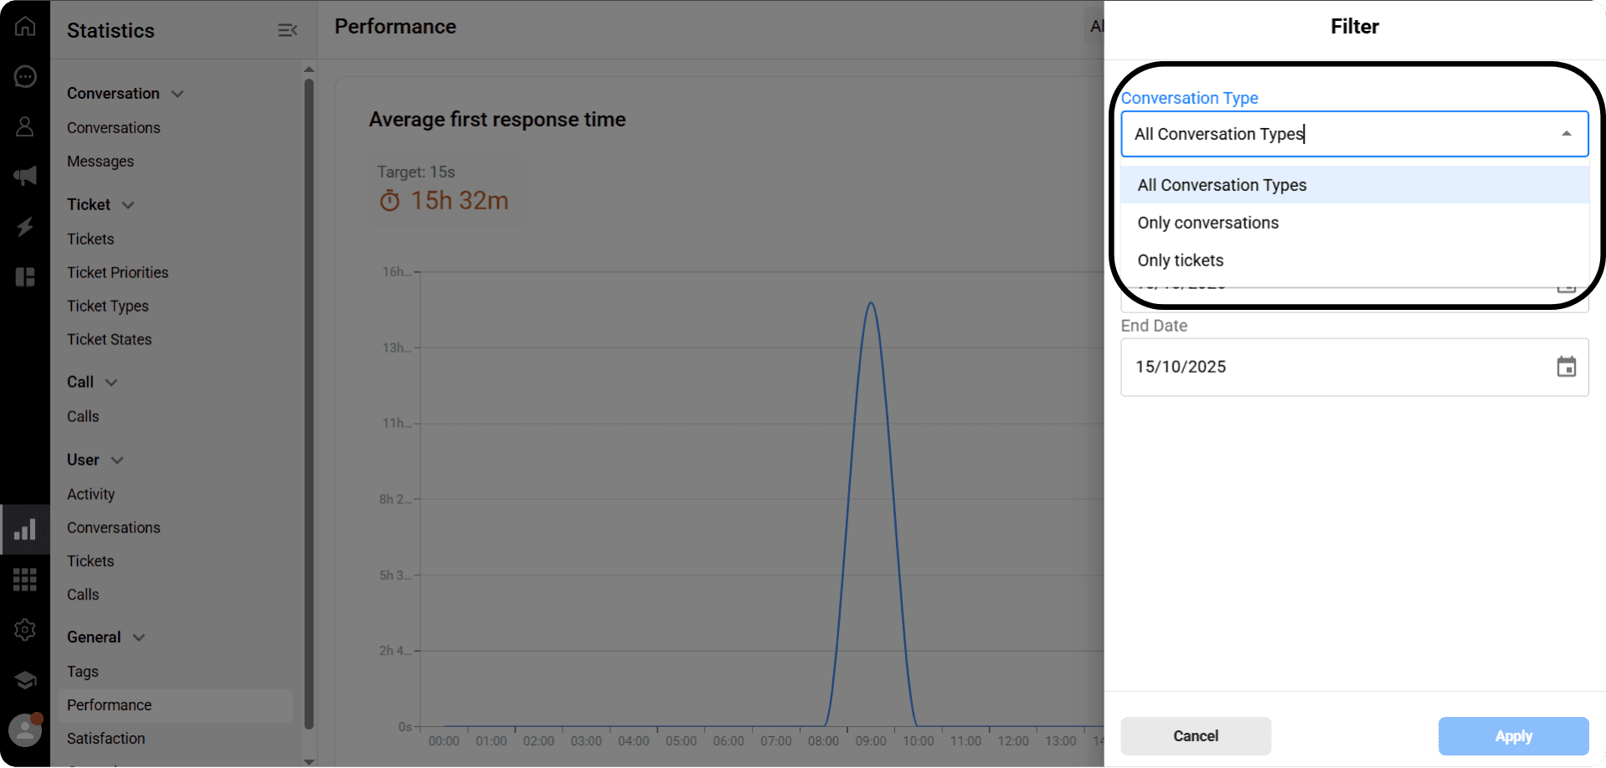Click the sidebar scrollbar thumb
The height and width of the screenshot is (768, 1606).
point(309,405)
